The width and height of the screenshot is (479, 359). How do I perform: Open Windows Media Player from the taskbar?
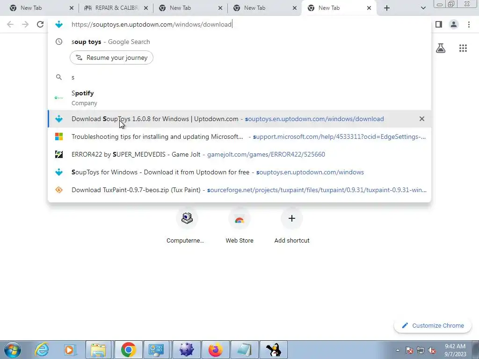click(x=70, y=350)
